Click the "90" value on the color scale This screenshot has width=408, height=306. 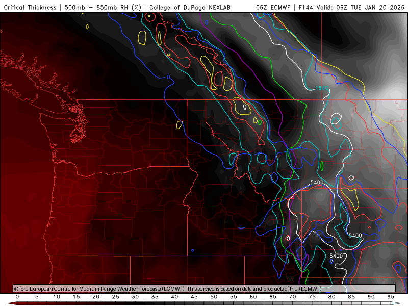point(371,297)
